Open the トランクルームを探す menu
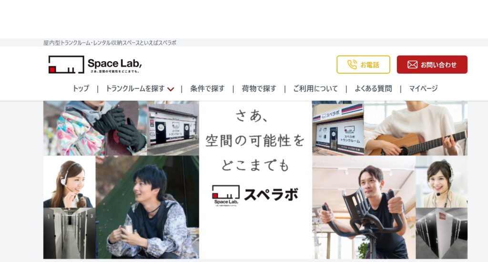The height and width of the screenshot is (262, 488). click(x=135, y=88)
